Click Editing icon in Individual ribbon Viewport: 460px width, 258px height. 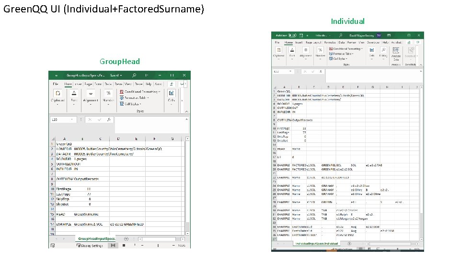(x=383, y=50)
